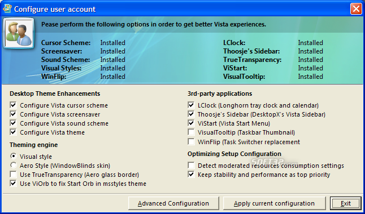
Task: Click the TrueTransparency: status label
Action: coord(253,60)
